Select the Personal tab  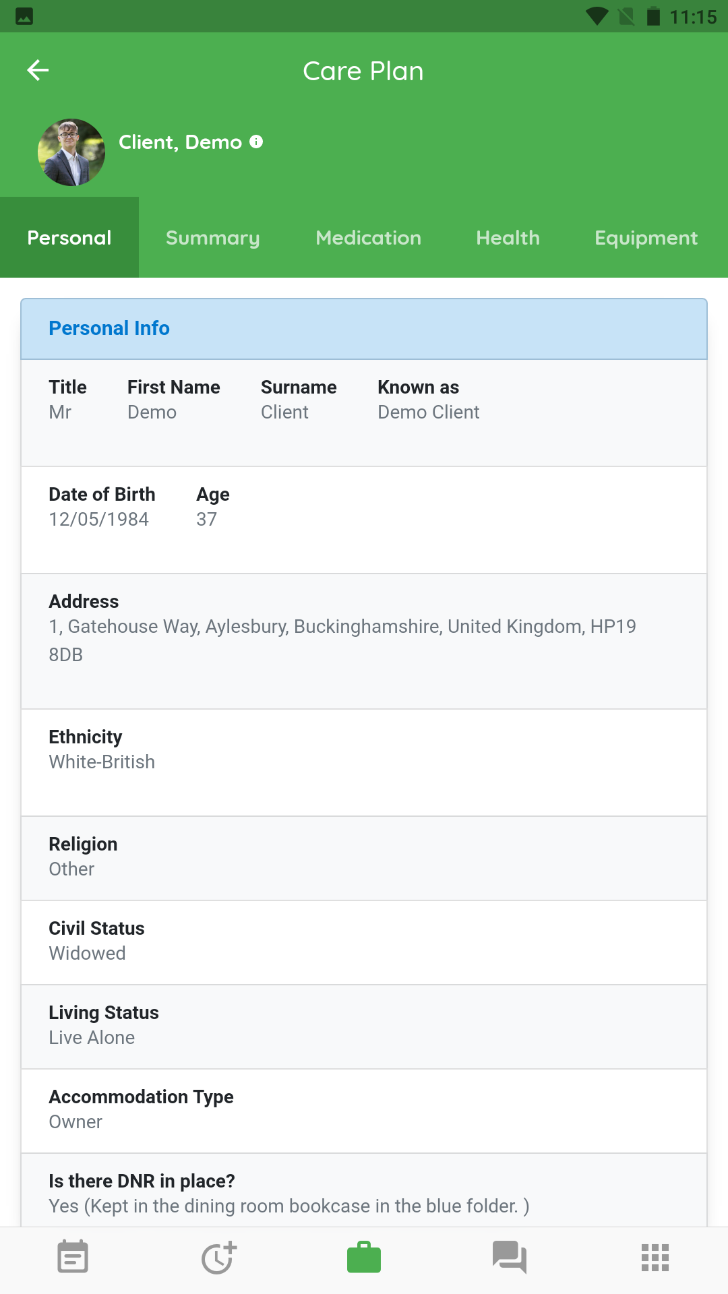click(x=69, y=237)
